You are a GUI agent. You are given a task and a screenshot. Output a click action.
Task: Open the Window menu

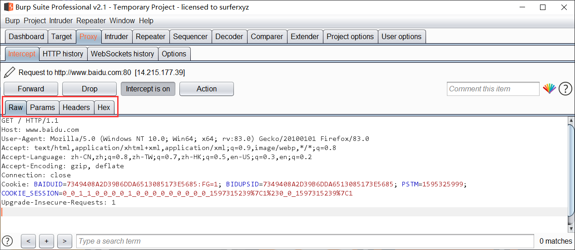[x=122, y=21]
